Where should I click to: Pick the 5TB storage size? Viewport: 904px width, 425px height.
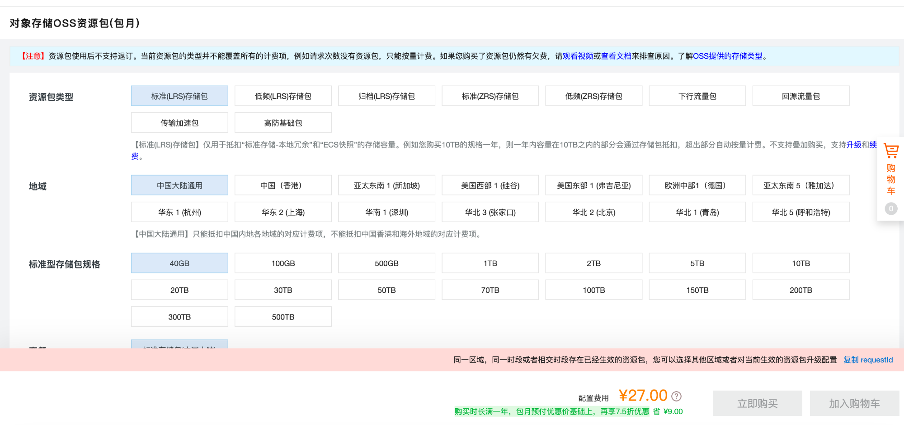697,263
